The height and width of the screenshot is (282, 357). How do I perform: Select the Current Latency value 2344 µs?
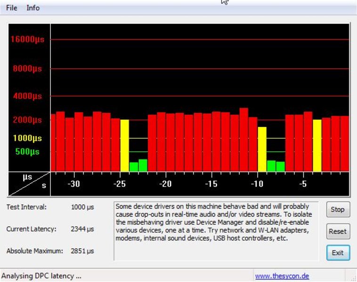[x=82, y=229]
